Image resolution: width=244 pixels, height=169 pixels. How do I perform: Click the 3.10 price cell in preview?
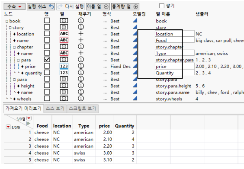108,159
